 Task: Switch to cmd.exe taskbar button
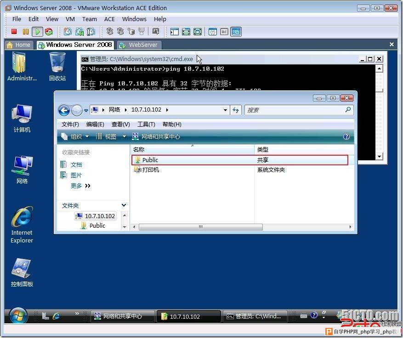(x=255, y=316)
